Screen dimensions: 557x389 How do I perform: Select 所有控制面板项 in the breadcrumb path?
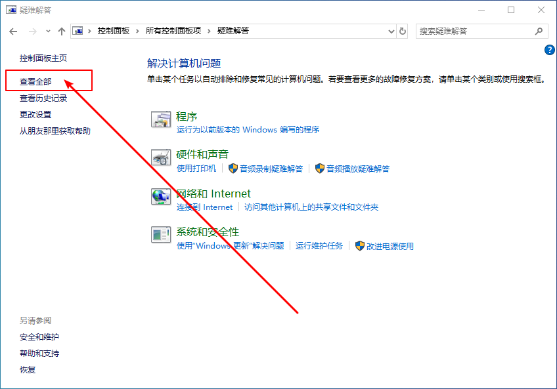[x=173, y=31]
